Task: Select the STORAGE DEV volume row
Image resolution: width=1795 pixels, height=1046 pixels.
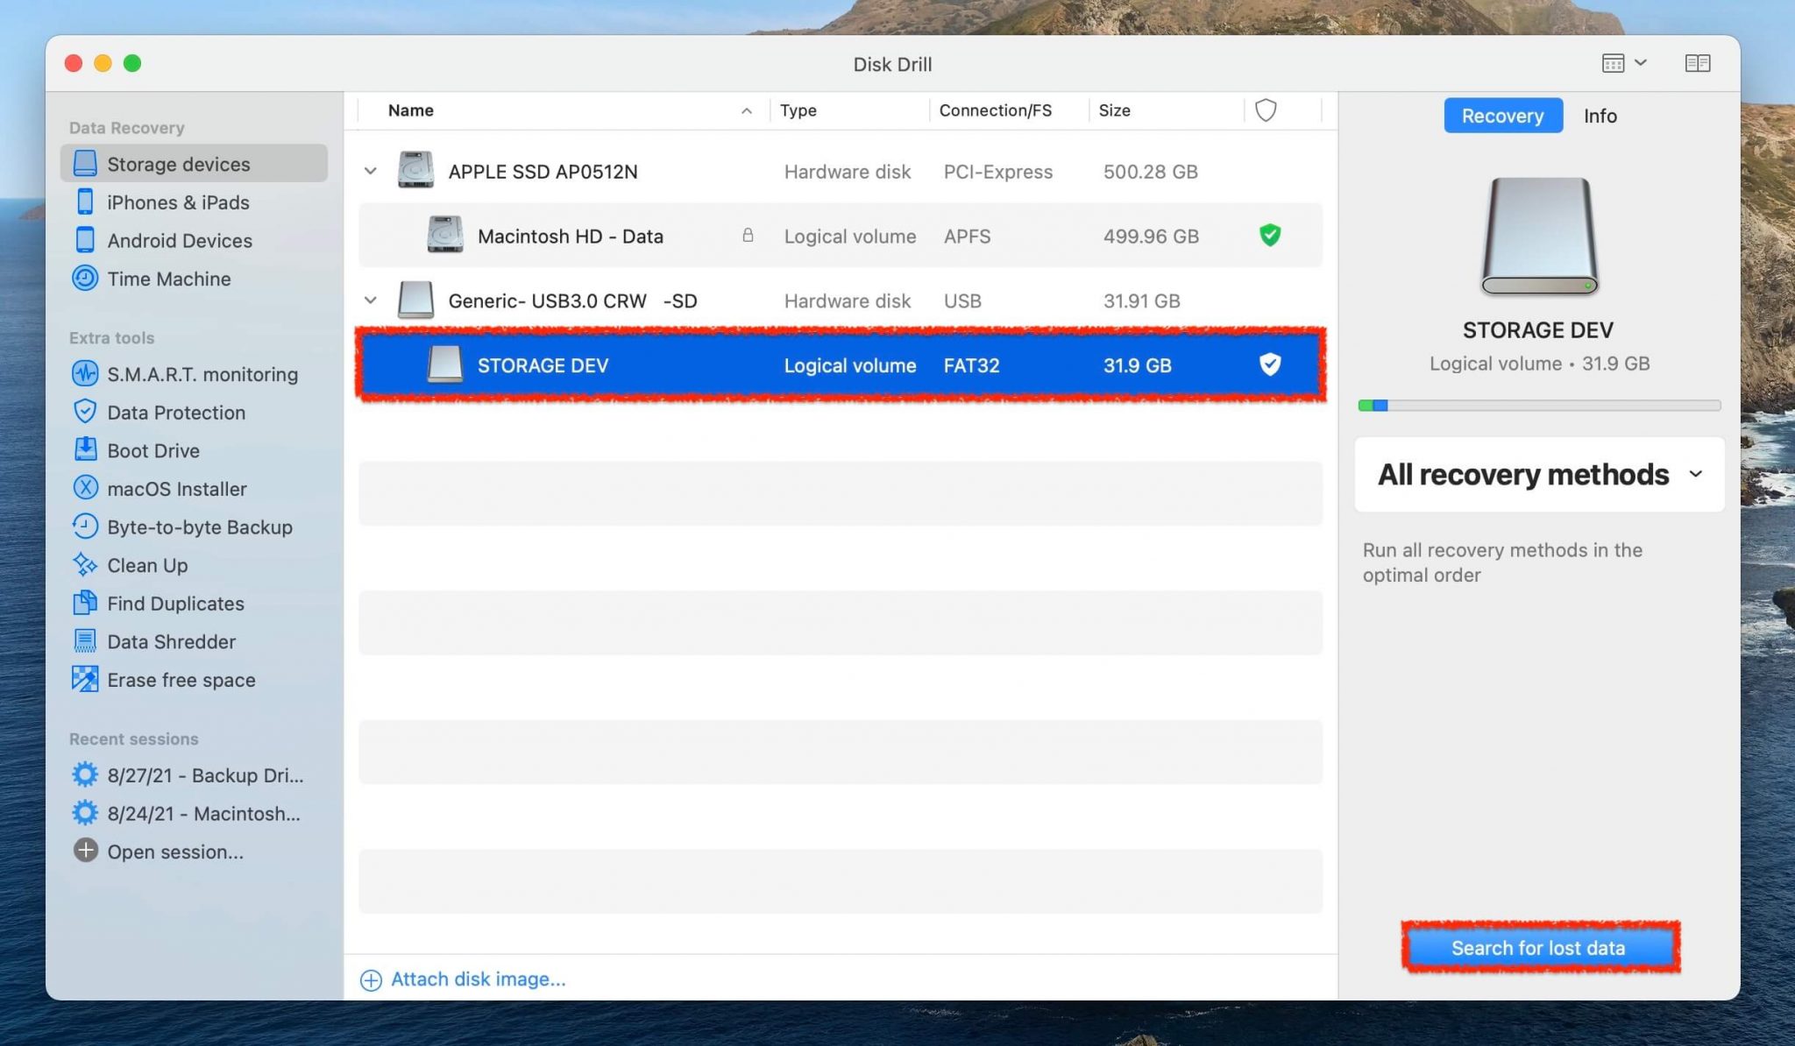Action: click(840, 365)
